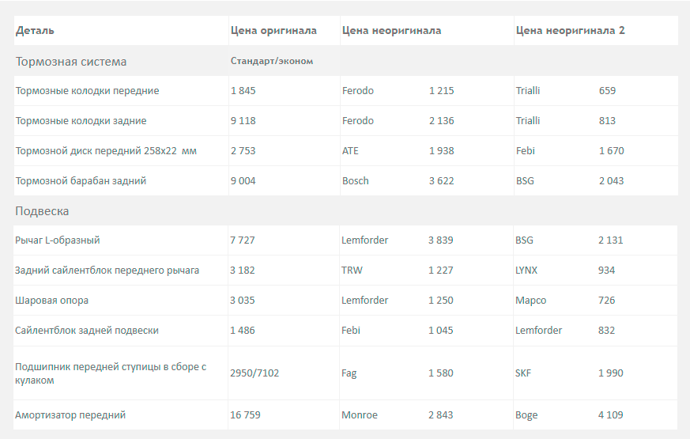Select the 'Шаровая опора' part name

(x=52, y=301)
